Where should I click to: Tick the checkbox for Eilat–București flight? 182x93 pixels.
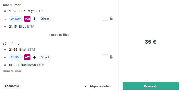point(106,57)
